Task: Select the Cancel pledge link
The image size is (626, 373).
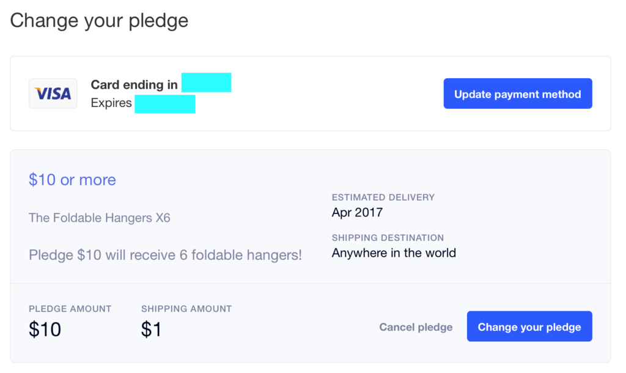Action: (x=416, y=327)
